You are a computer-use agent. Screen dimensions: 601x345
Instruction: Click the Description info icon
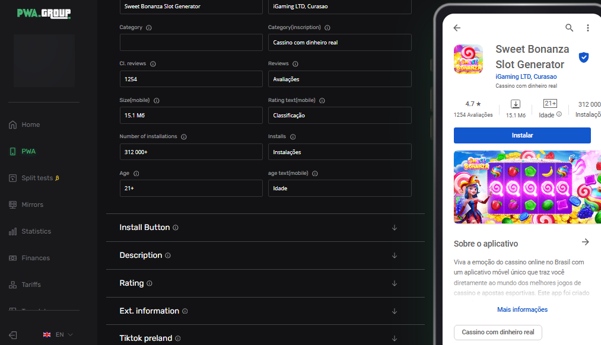pos(168,255)
